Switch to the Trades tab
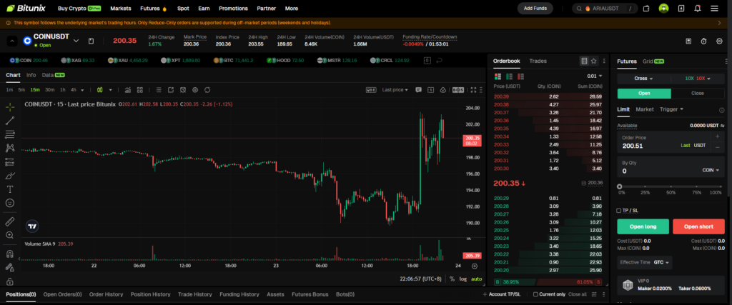 point(538,61)
